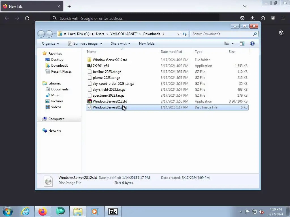The image size is (290, 217).
Task: Open a new Firefox tab with plus
Action: point(69,6)
